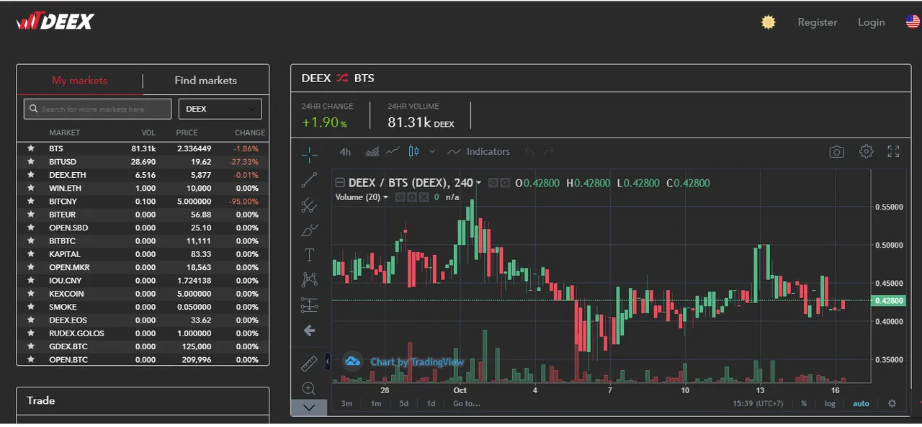Select the pitchfork drawing tool
Viewport: 922px width, 427px height.
309,205
